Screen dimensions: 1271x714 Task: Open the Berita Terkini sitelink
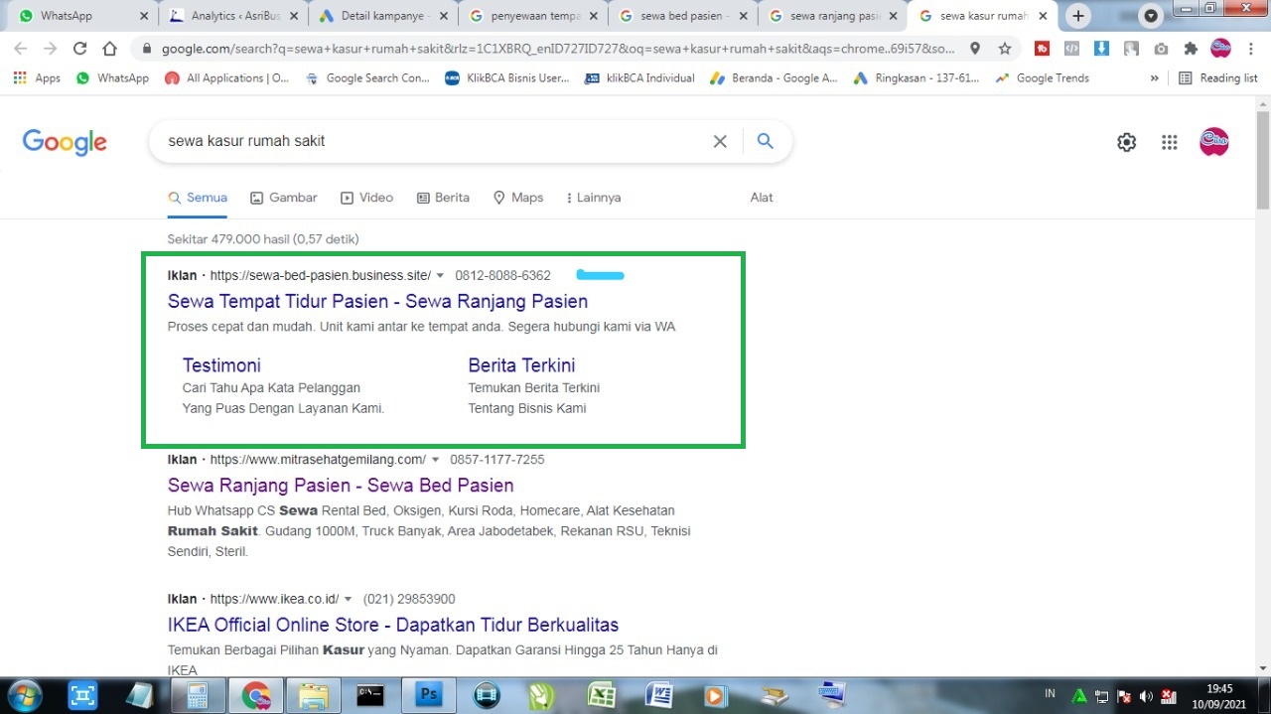click(x=521, y=365)
